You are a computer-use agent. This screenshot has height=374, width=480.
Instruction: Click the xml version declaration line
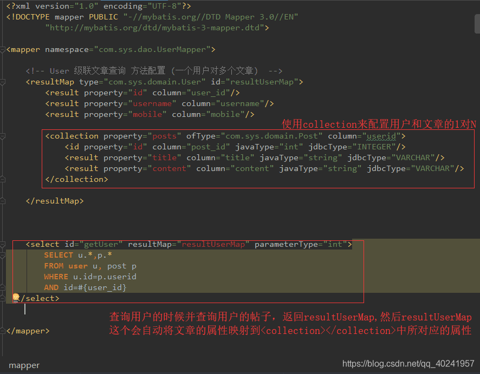pyautogui.click(x=99, y=6)
